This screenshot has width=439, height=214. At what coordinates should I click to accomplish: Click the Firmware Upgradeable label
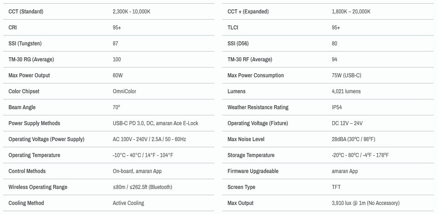click(x=253, y=171)
